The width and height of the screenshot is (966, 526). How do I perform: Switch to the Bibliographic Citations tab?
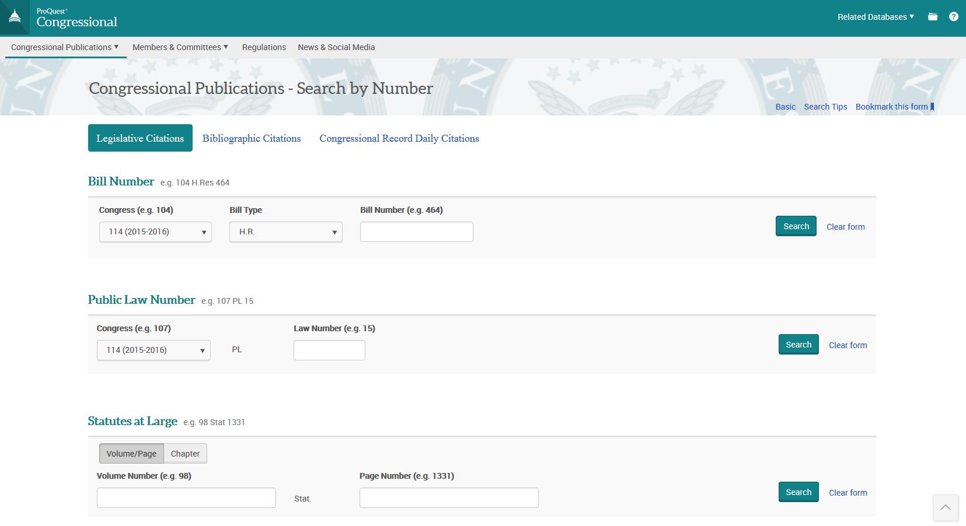tap(252, 138)
